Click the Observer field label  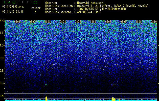click(x=51, y=3)
